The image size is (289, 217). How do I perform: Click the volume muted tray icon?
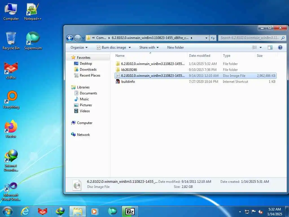click(260, 212)
